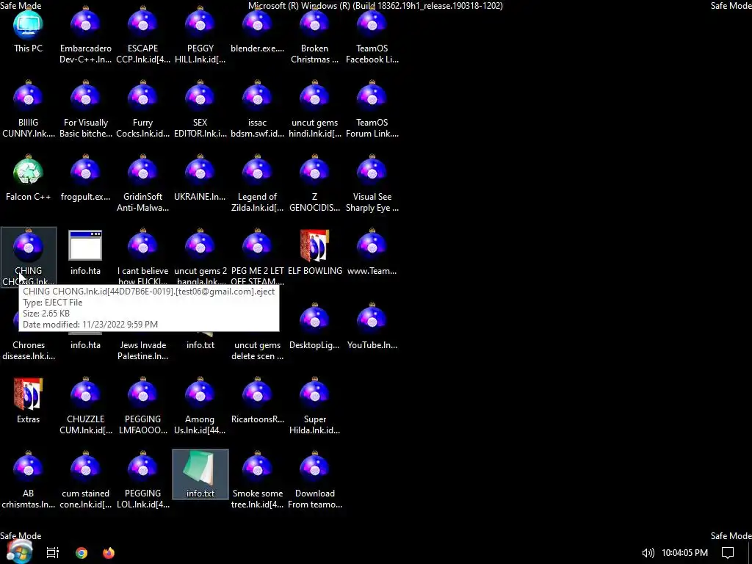Click the Smoke some tree file
752x564 pixels.
(257, 481)
